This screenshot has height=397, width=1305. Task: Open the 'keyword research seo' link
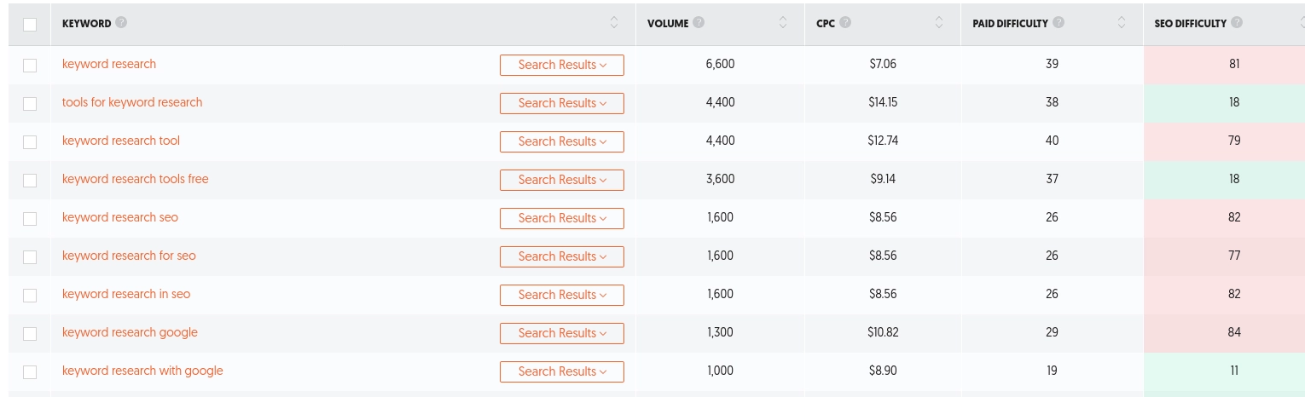click(x=120, y=217)
